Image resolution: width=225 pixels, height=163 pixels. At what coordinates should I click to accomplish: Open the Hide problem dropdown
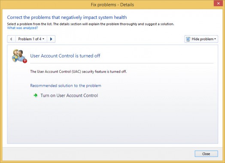pos(201,39)
